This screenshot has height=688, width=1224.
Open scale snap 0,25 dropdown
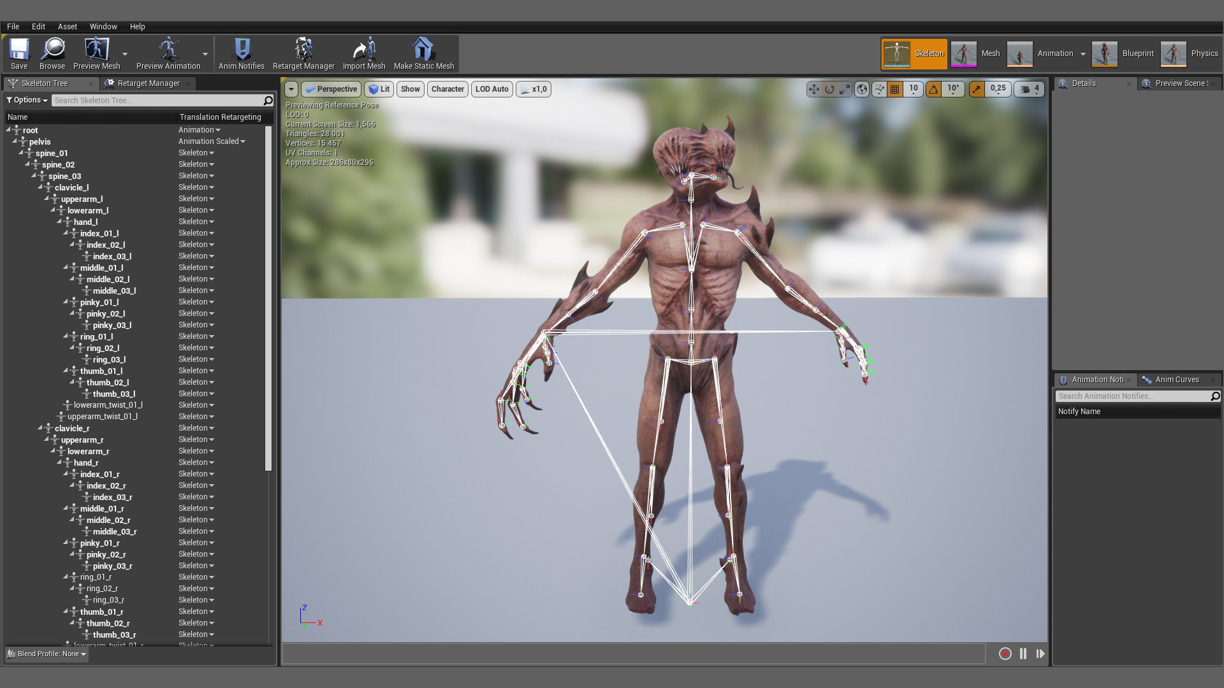[998, 89]
